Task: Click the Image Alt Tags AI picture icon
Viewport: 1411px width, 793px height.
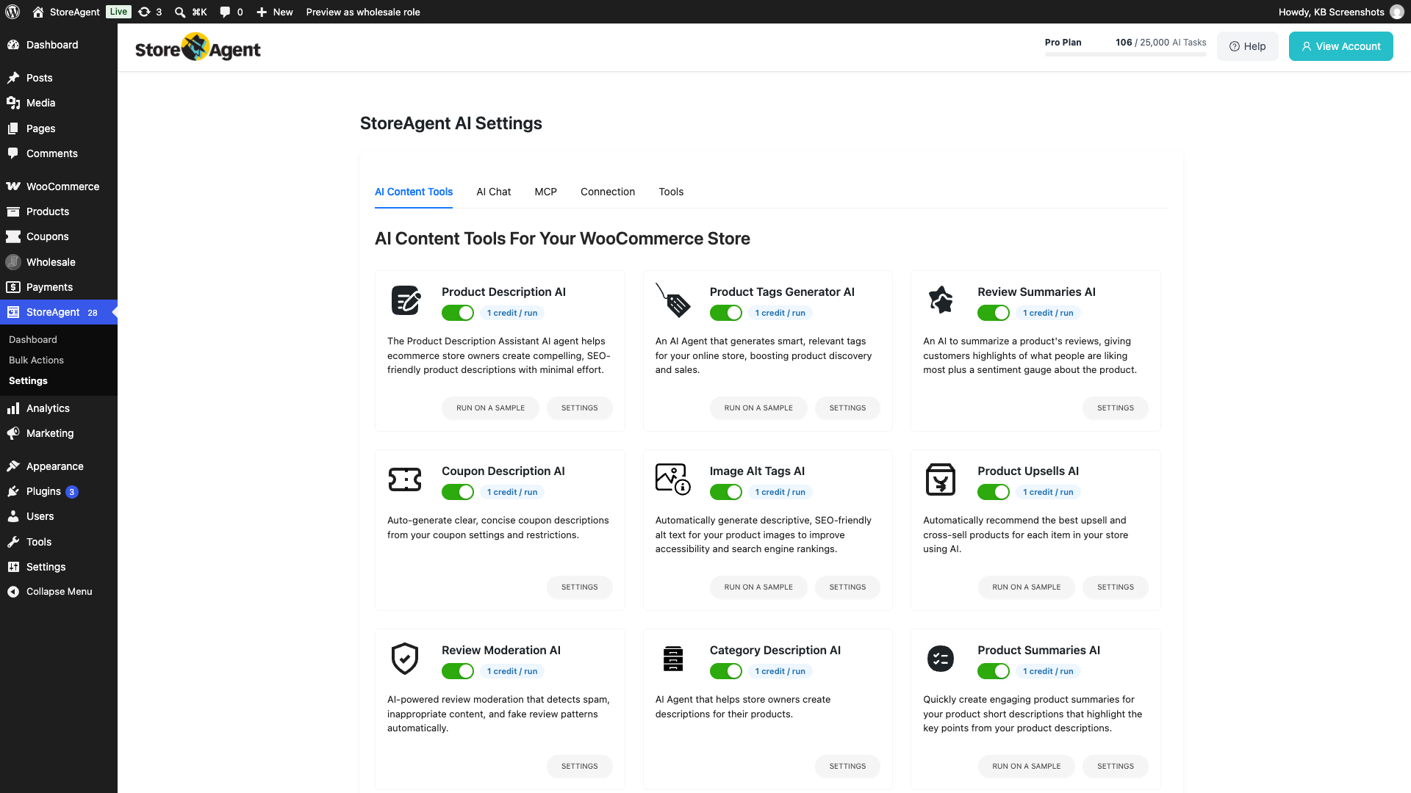Action: 672,479
